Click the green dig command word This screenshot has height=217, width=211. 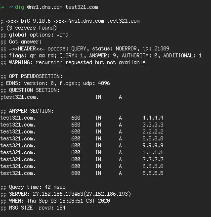click(19, 7)
